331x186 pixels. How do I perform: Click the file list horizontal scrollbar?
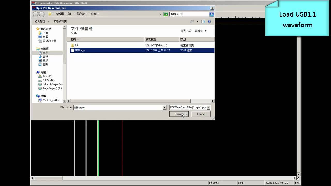click(x=130, y=101)
